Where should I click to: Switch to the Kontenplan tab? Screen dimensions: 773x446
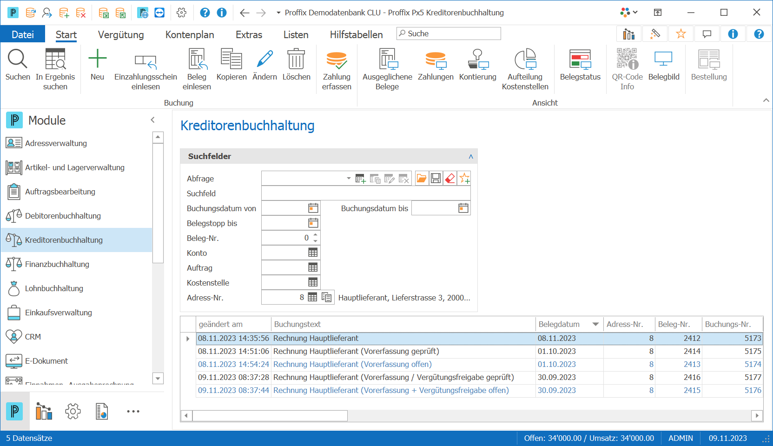[190, 34]
